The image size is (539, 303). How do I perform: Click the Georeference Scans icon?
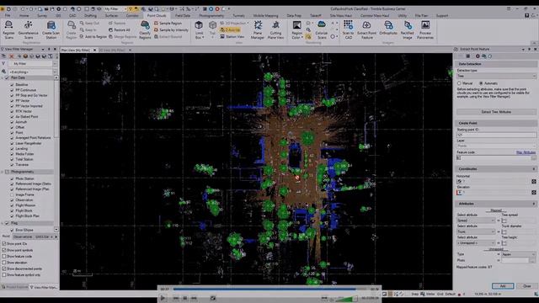point(28,30)
